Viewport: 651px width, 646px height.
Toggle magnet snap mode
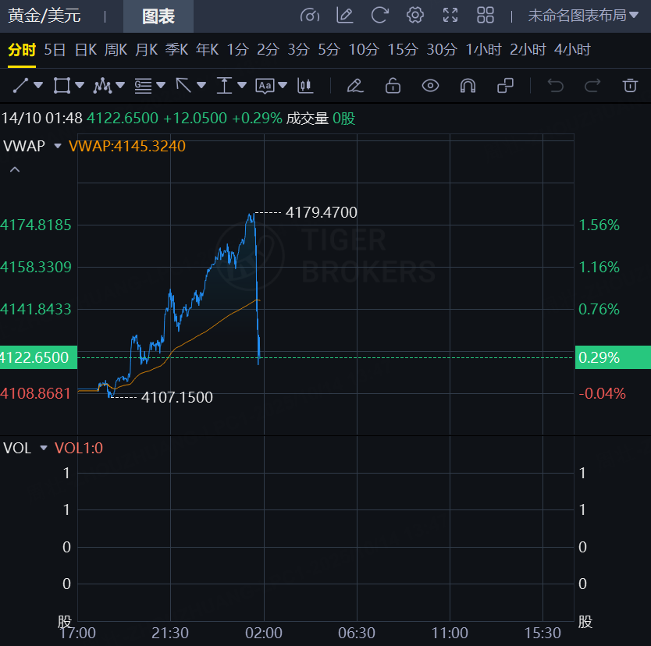pos(468,85)
